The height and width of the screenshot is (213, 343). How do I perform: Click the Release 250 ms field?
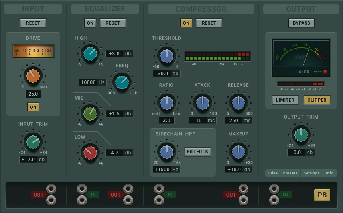239,120
